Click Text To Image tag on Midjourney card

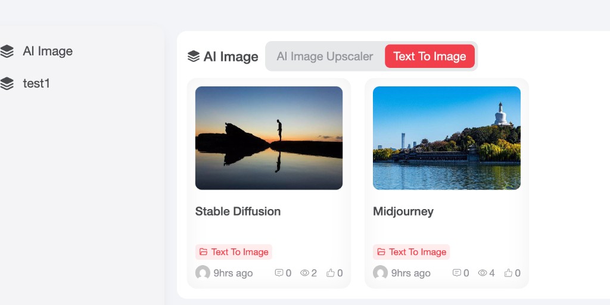point(411,252)
